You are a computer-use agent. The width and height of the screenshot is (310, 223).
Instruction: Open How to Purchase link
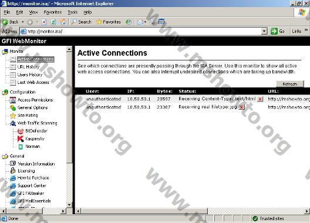pos(33,178)
